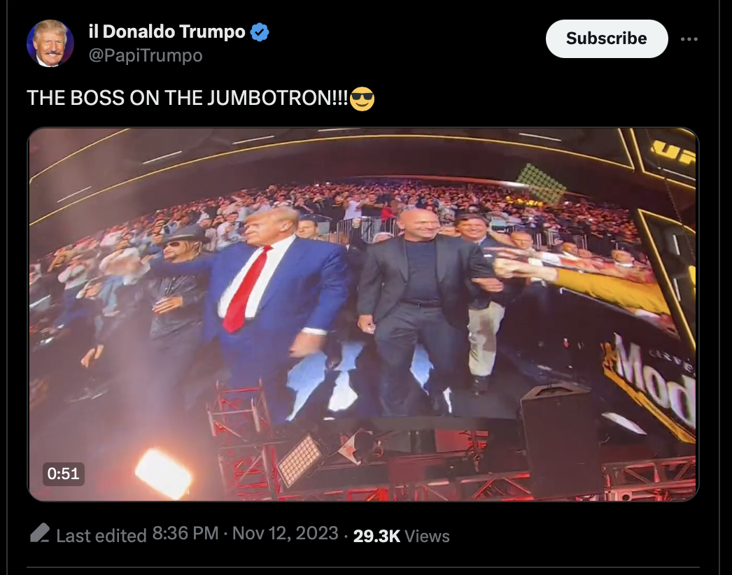This screenshot has height=575, width=732.
Task: Click THE BOSS ON THE JUMBOTRON text
Action: point(188,99)
